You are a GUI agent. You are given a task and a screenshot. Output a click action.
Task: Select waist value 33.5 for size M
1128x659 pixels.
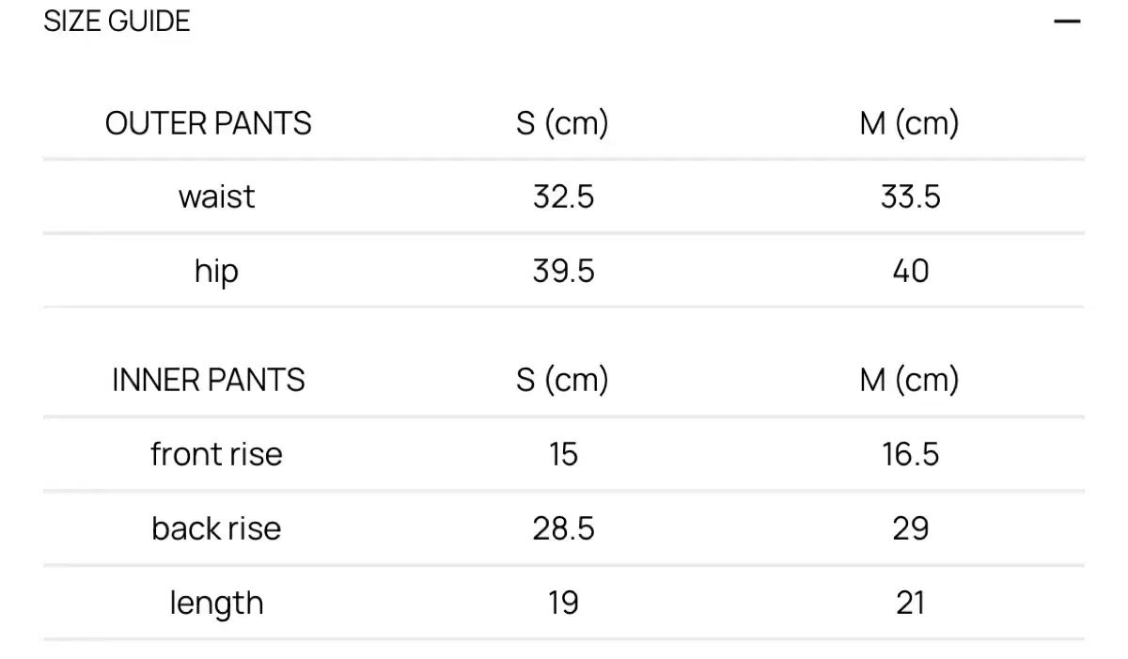[x=910, y=196]
